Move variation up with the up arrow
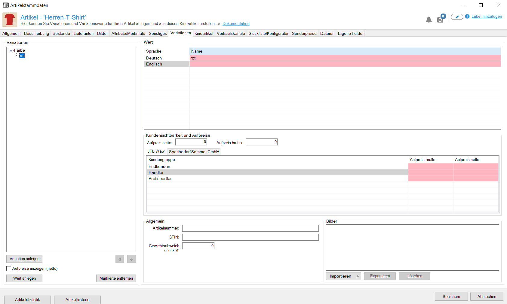507x304 pixels. (x=120, y=259)
